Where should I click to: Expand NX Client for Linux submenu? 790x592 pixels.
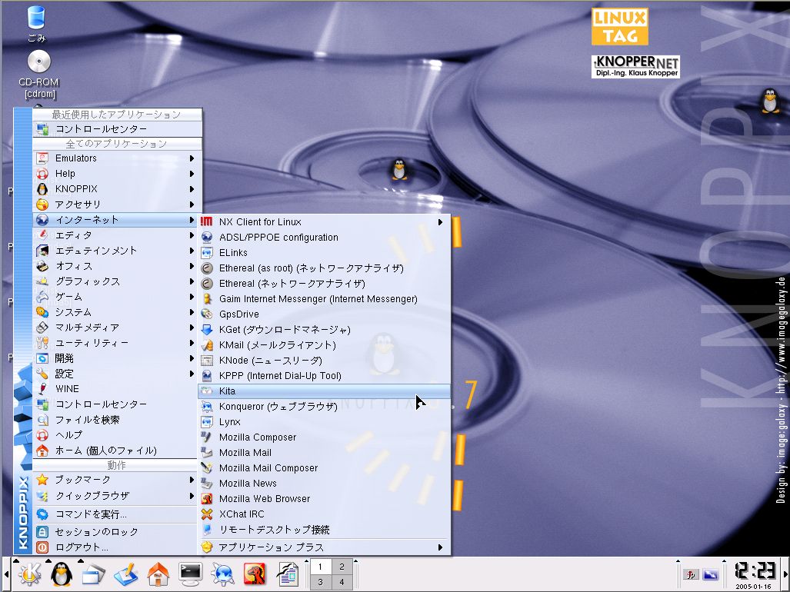pos(324,222)
